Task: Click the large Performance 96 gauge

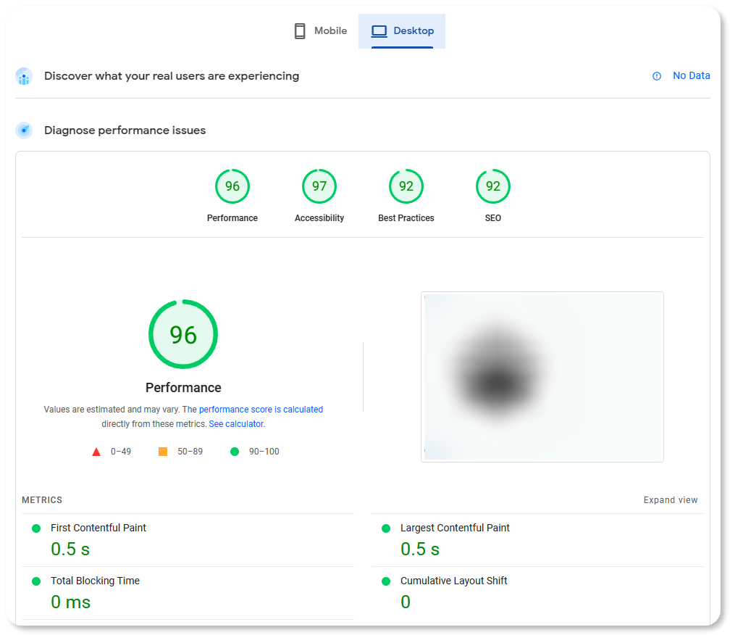Action: pyautogui.click(x=183, y=334)
